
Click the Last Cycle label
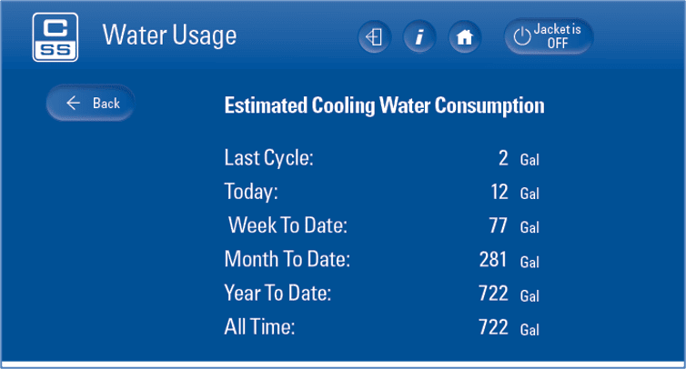click(268, 158)
